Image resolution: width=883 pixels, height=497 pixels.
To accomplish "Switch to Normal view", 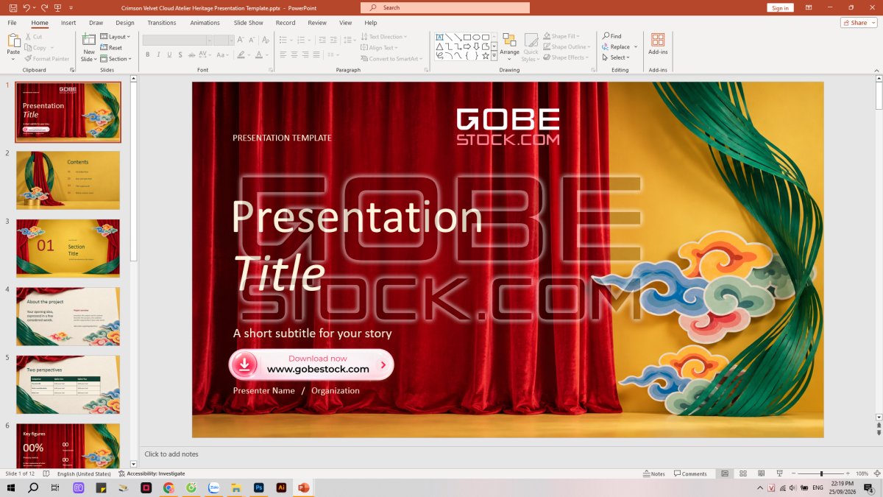I will click(x=725, y=473).
